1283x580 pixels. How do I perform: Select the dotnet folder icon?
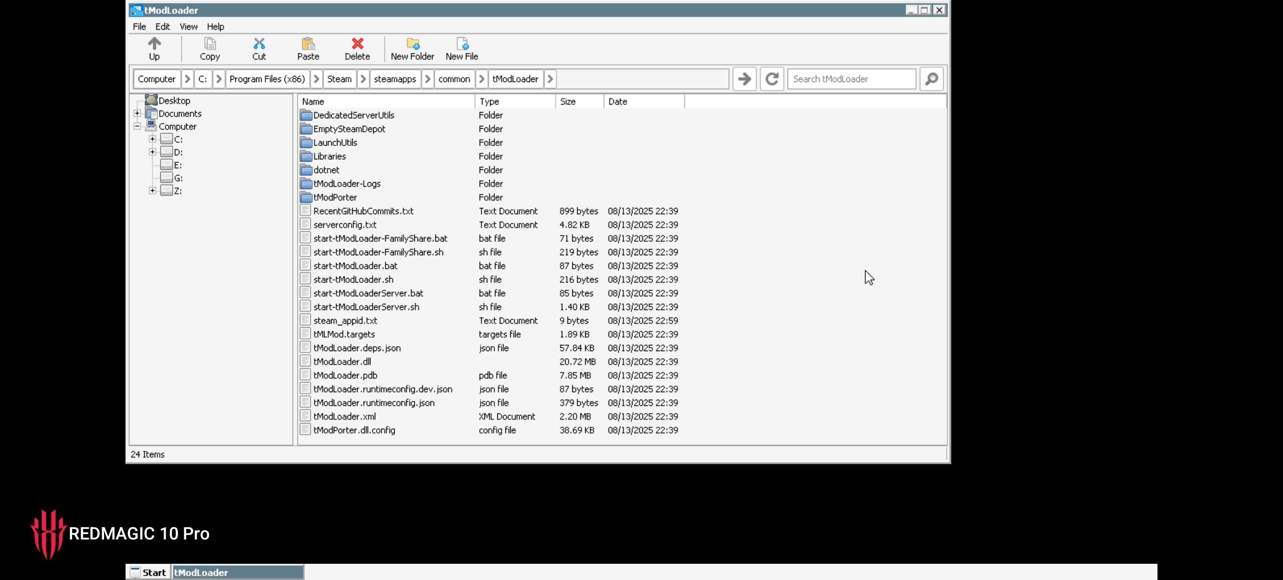pos(306,170)
